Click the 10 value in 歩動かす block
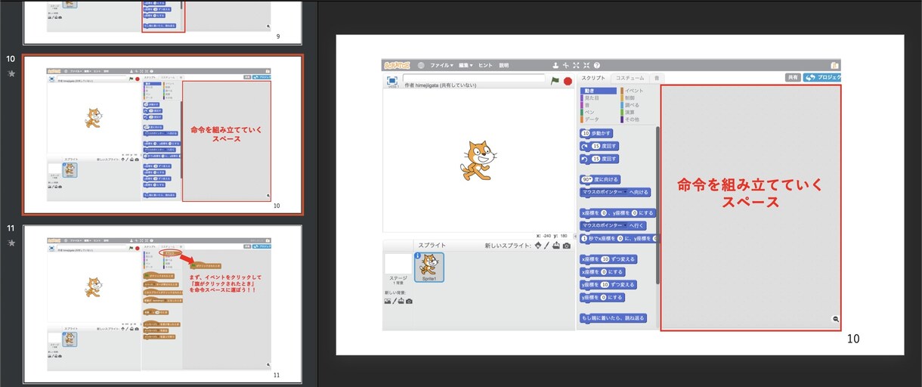Viewport: 922px width, 387px height. click(586, 133)
